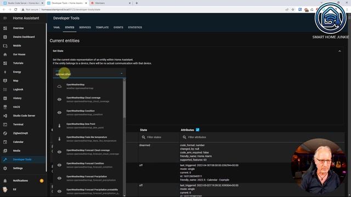Click the Filter states field

159,137
